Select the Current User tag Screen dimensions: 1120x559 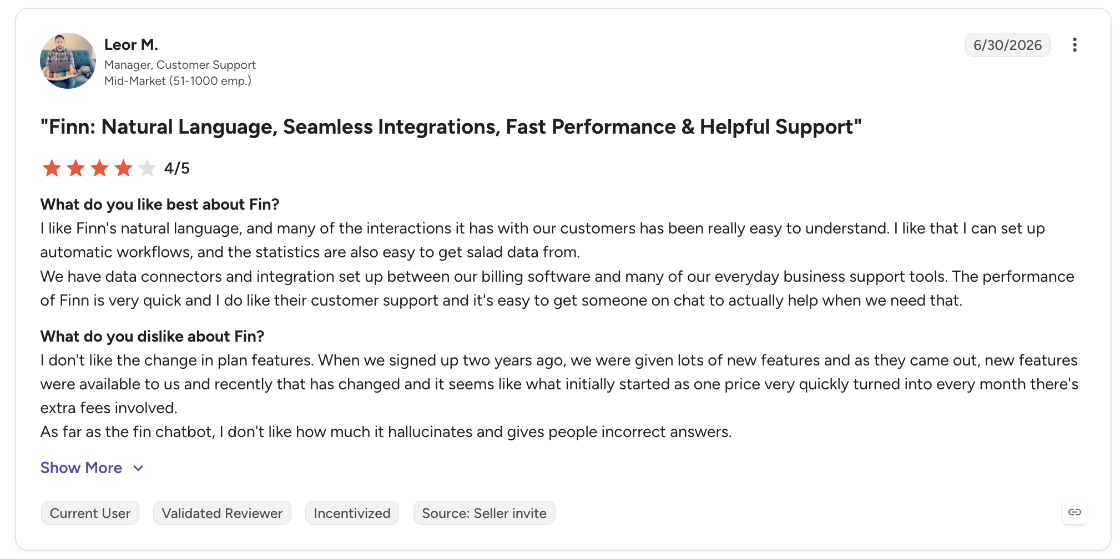(90, 513)
